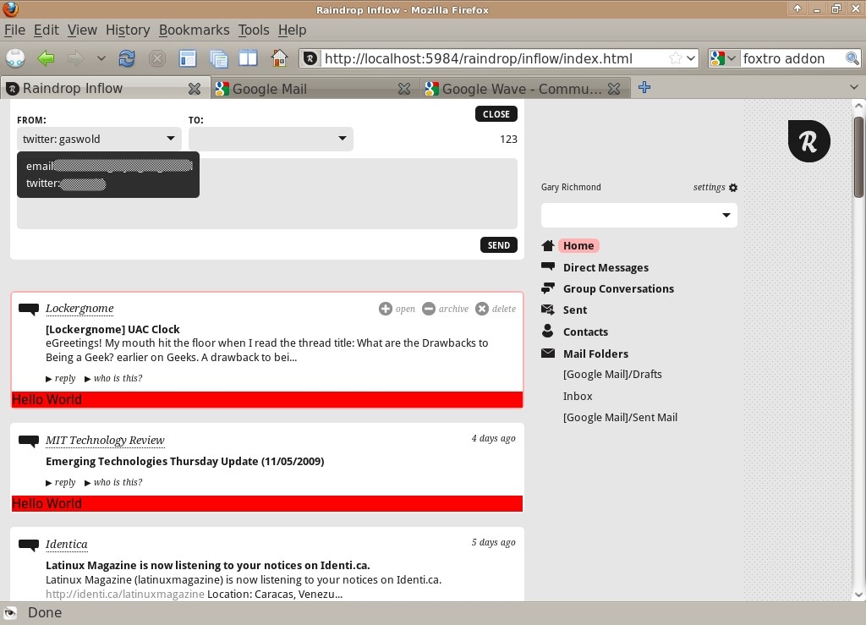
Task: Open the navigation history dropdown arrow
Action: [101, 58]
